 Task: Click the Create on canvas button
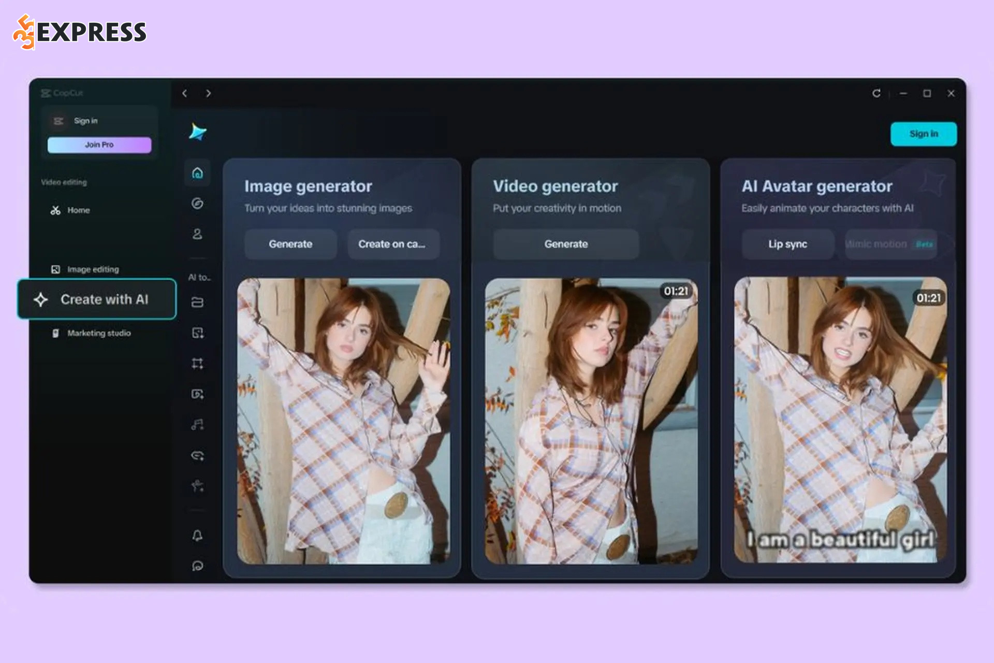(393, 244)
